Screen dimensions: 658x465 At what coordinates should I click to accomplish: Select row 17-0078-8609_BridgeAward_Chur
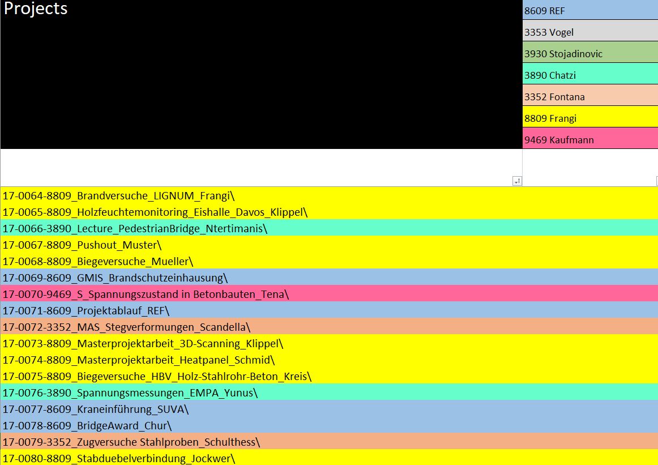point(329,424)
